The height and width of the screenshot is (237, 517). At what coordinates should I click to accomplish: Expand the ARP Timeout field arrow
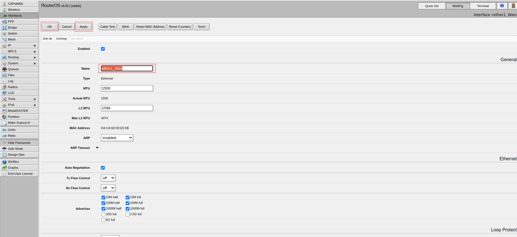97,148
